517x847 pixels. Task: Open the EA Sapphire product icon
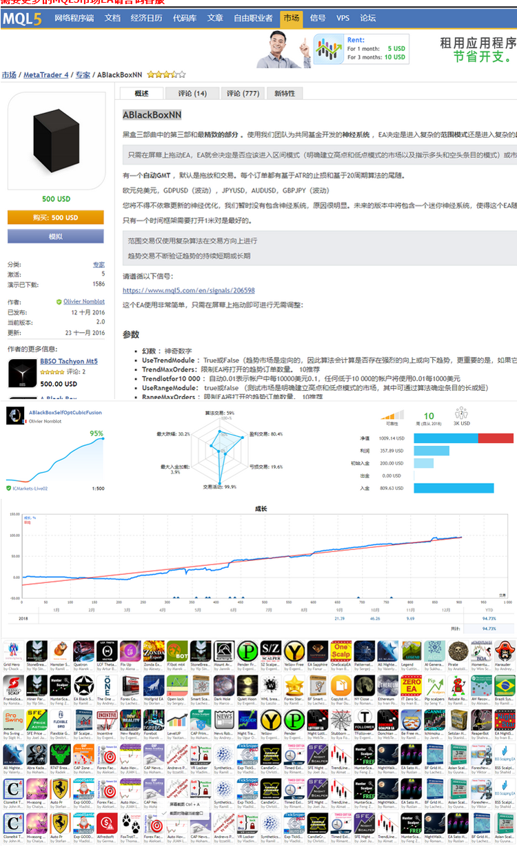(318, 651)
